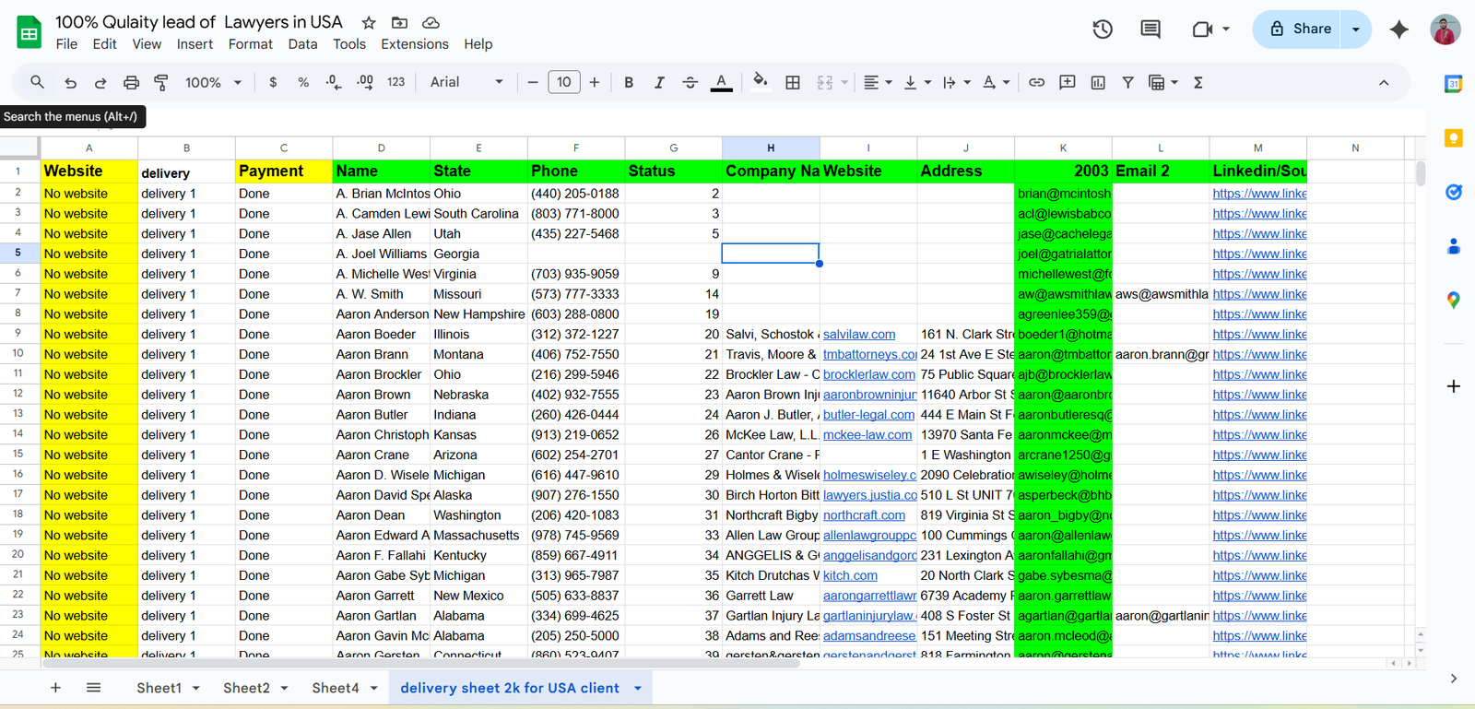Open the Insert menu

pos(195,44)
